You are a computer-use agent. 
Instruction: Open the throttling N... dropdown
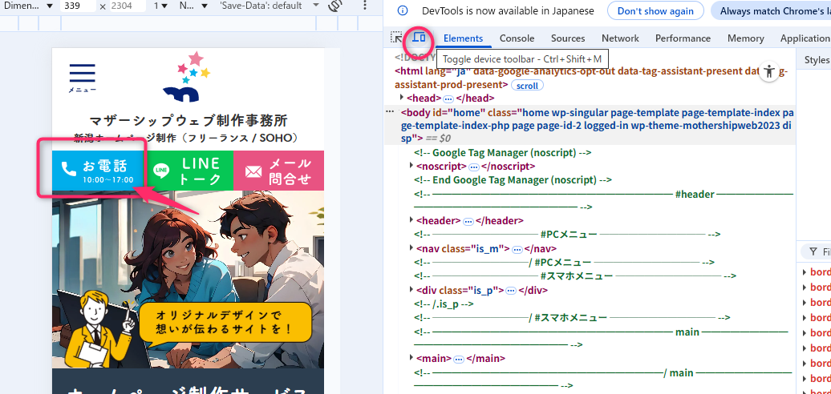(192, 6)
